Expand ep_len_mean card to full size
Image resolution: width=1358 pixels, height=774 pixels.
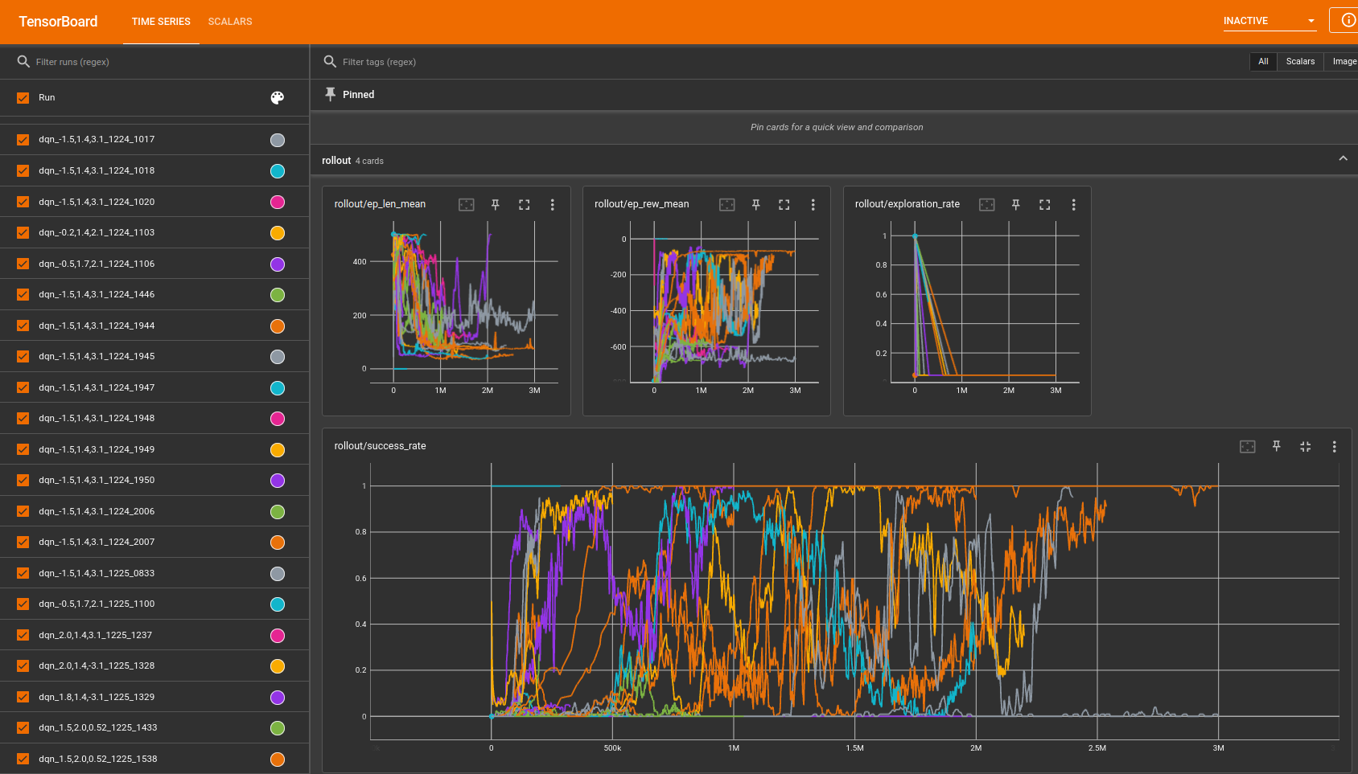pos(525,205)
